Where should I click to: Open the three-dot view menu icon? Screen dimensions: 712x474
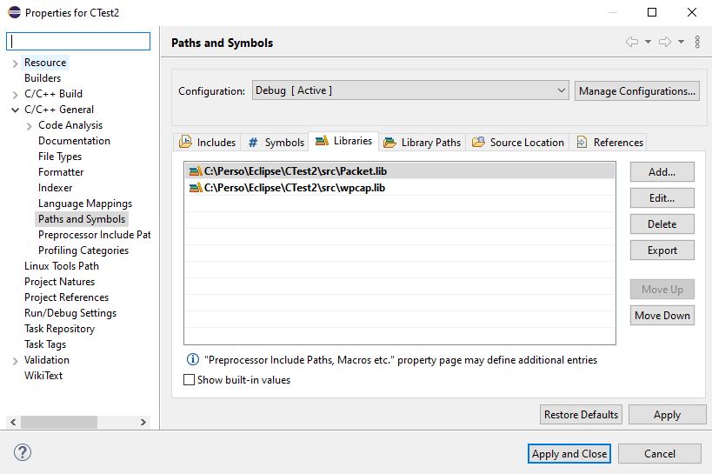click(x=697, y=42)
